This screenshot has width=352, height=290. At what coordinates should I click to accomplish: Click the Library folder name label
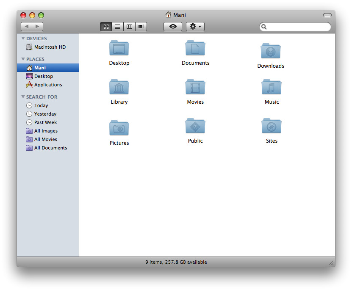(119, 102)
